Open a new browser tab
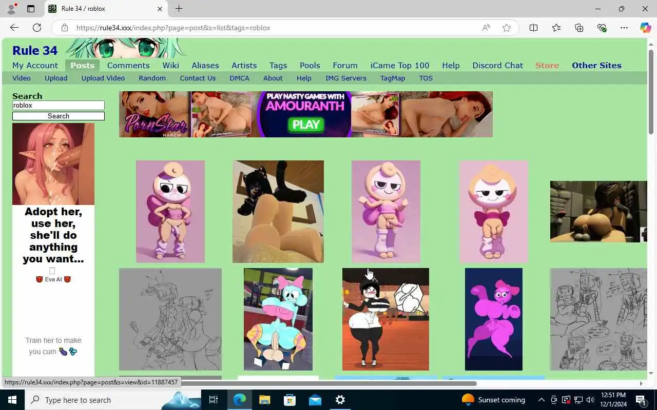Screen dimensions: 657x410 pos(179,9)
